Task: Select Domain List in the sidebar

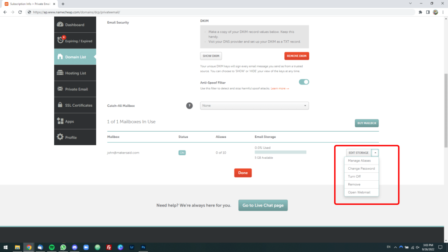Action: 75,57
